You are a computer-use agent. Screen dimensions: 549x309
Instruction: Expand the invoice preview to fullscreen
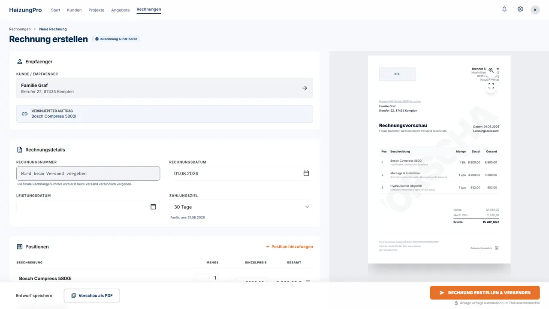click(491, 86)
